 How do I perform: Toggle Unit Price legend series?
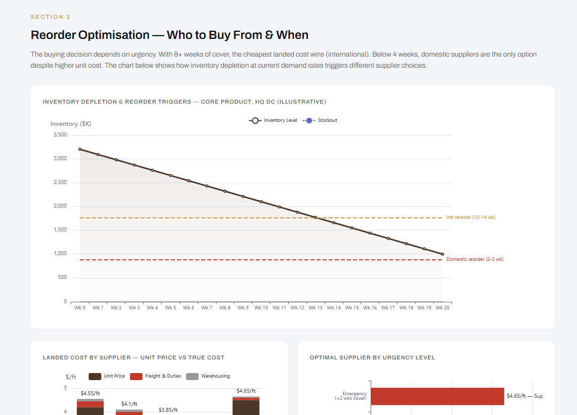107,376
